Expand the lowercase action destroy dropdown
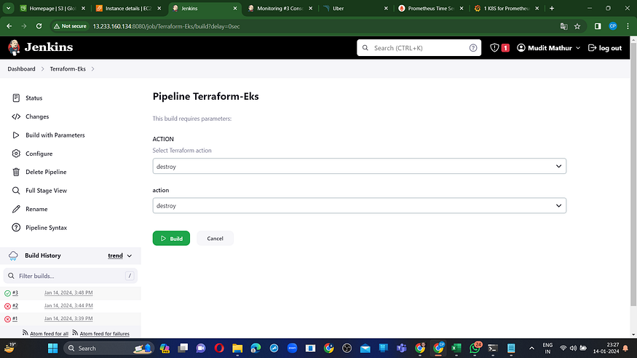 coord(359,205)
